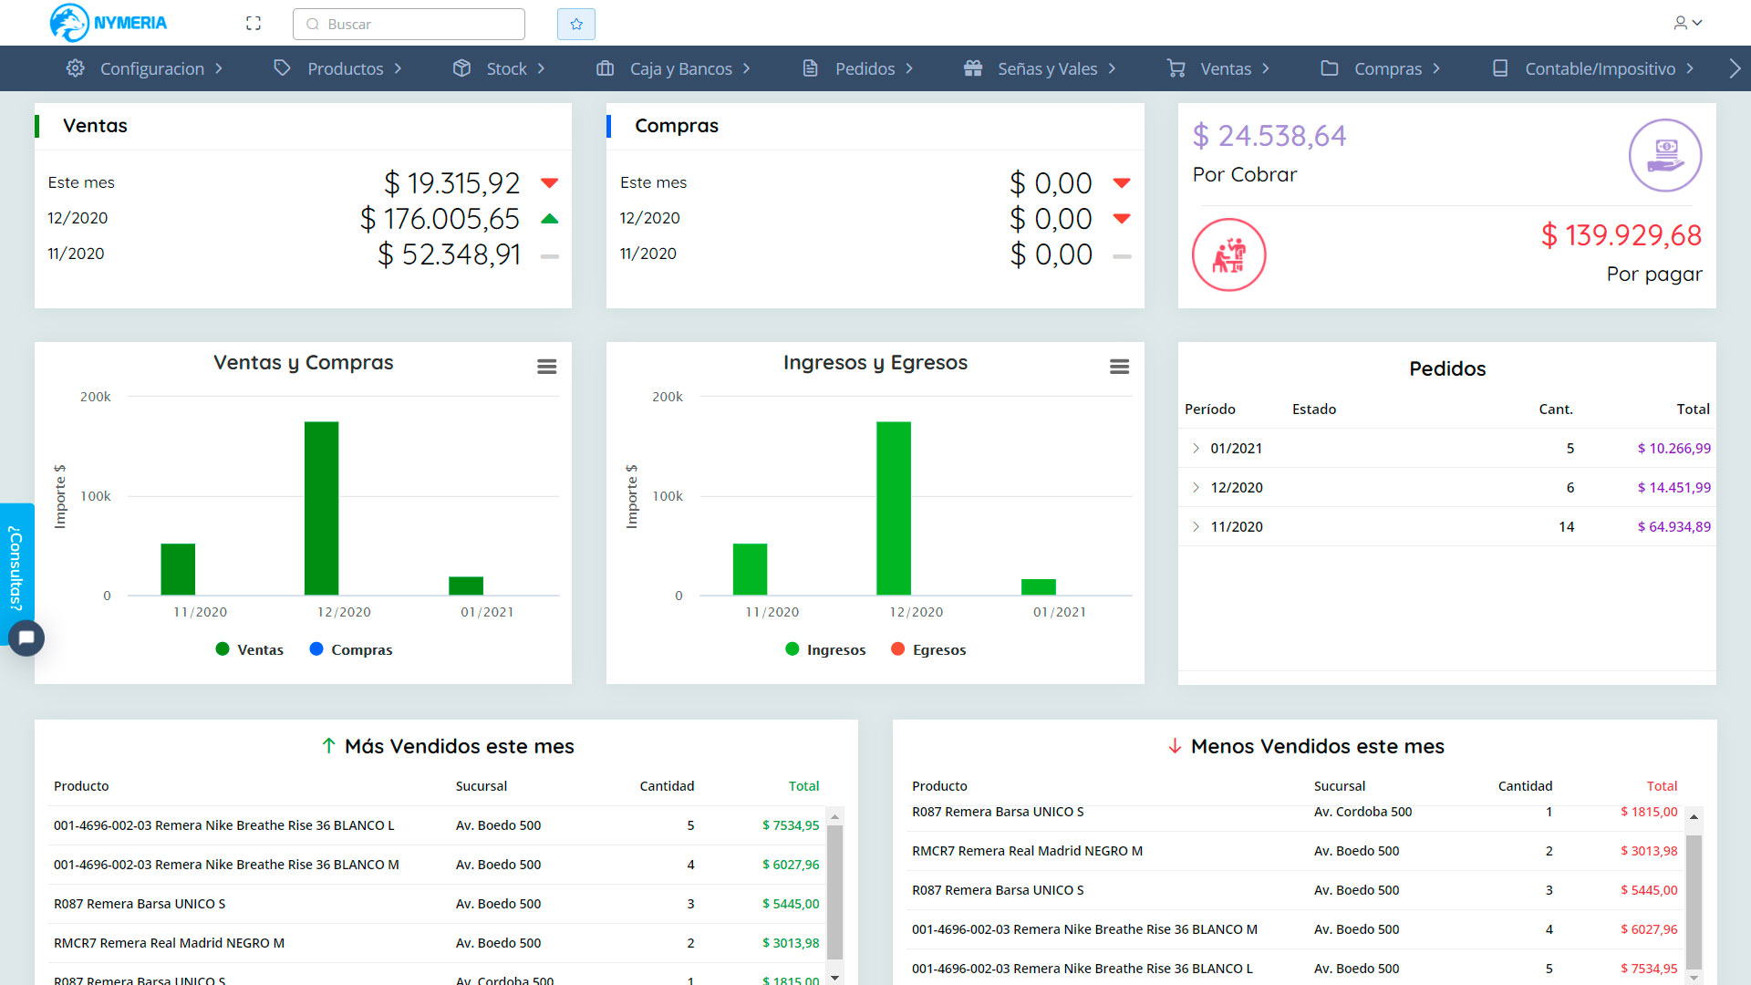1751x985 pixels.
Task: Toggle Egresos series in chart legend
Action: tap(928, 649)
